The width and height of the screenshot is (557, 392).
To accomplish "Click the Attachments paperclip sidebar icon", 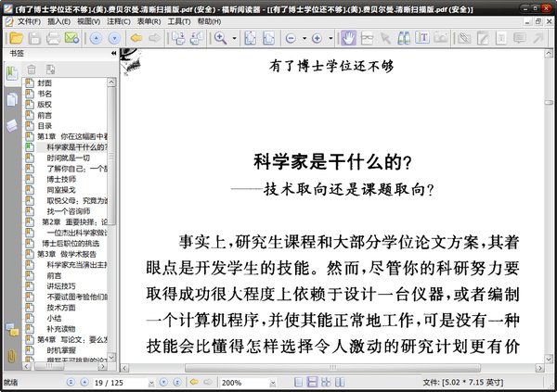I will coord(12,356).
